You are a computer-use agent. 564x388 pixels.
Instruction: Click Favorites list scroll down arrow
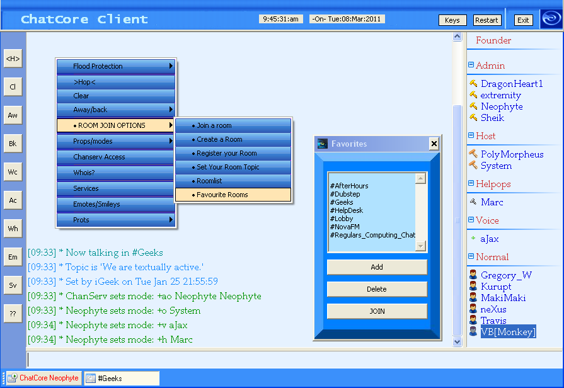420,246
